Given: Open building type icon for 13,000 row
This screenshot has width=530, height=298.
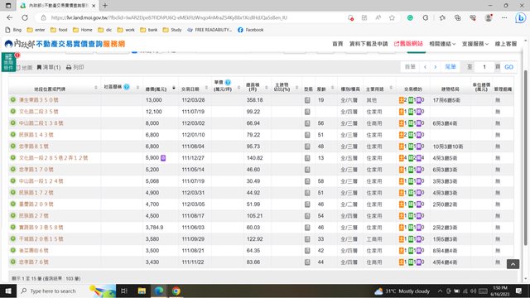Looking at the screenshot, I should click(307, 100).
